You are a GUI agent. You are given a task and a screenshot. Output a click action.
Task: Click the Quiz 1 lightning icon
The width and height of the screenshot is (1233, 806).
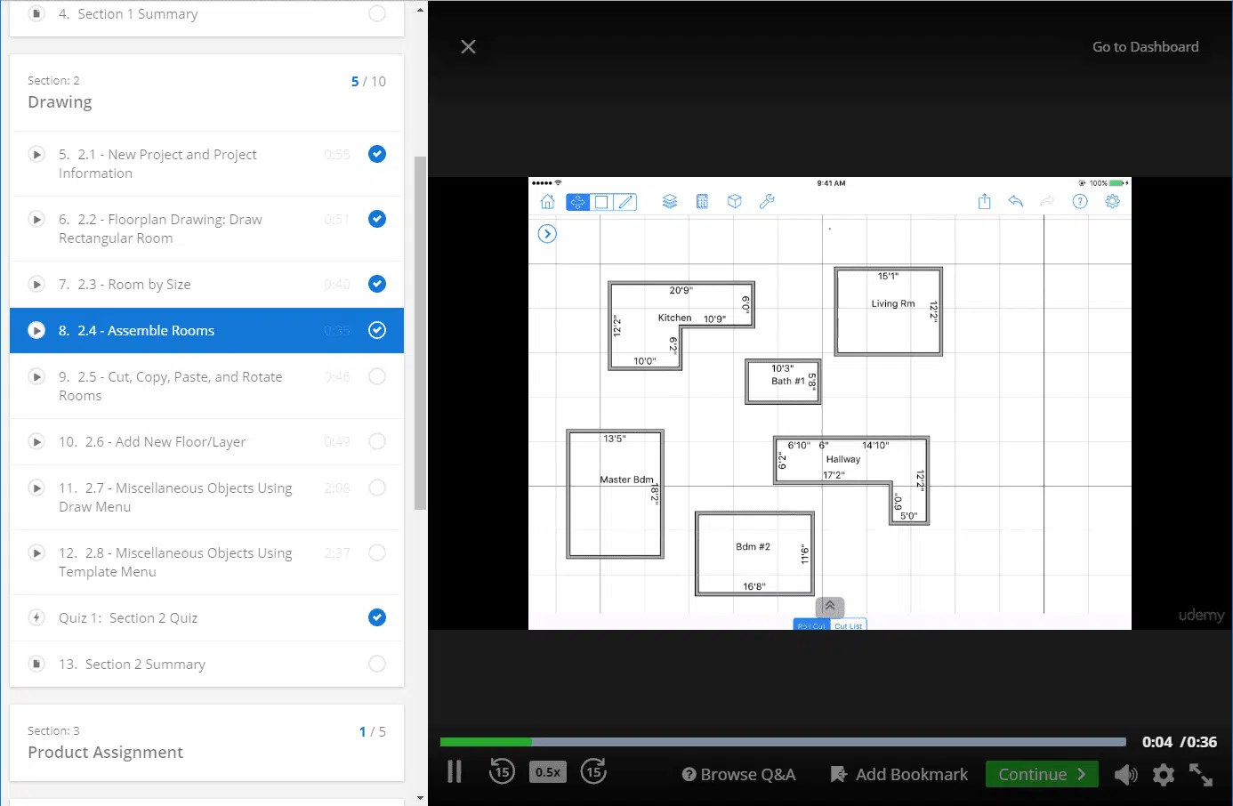coord(36,618)
